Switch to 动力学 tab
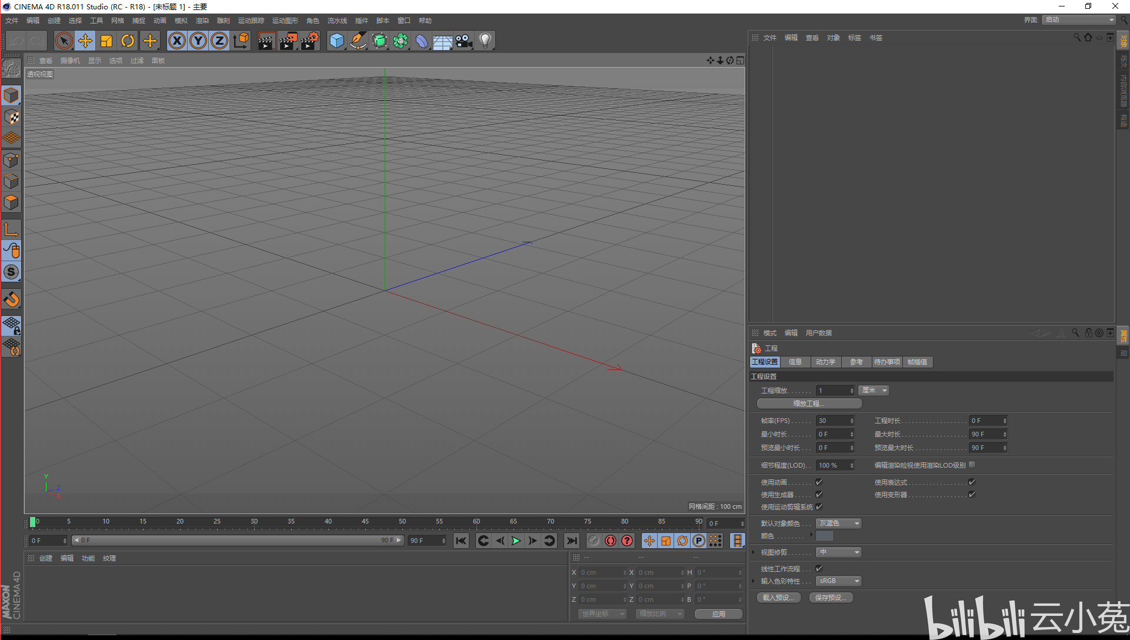Viewport: 1130px width, 640px height. tap(826, 362)
